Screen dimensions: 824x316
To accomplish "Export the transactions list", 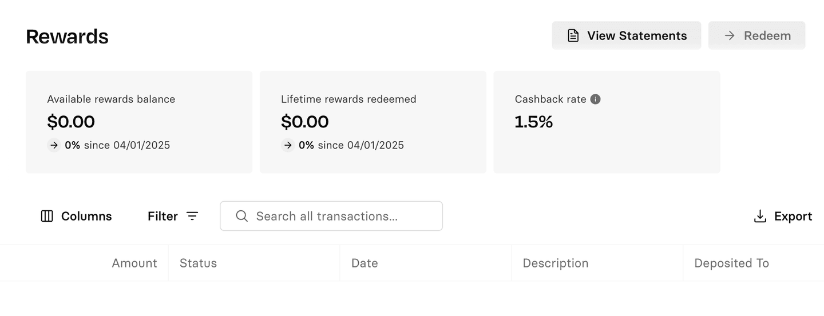I will (783, 216).
